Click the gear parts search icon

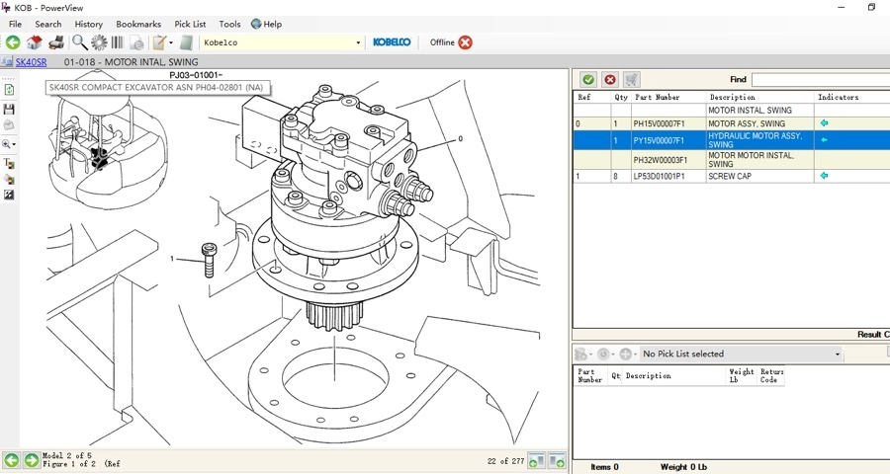(99, 42)
